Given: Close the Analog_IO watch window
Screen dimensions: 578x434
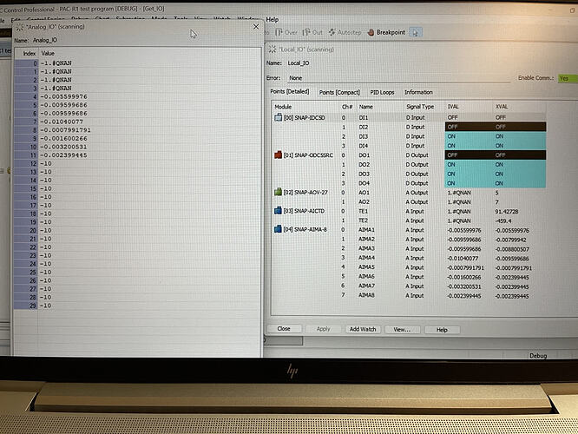Looking at the screenshot, I should (x=256, y=27).
